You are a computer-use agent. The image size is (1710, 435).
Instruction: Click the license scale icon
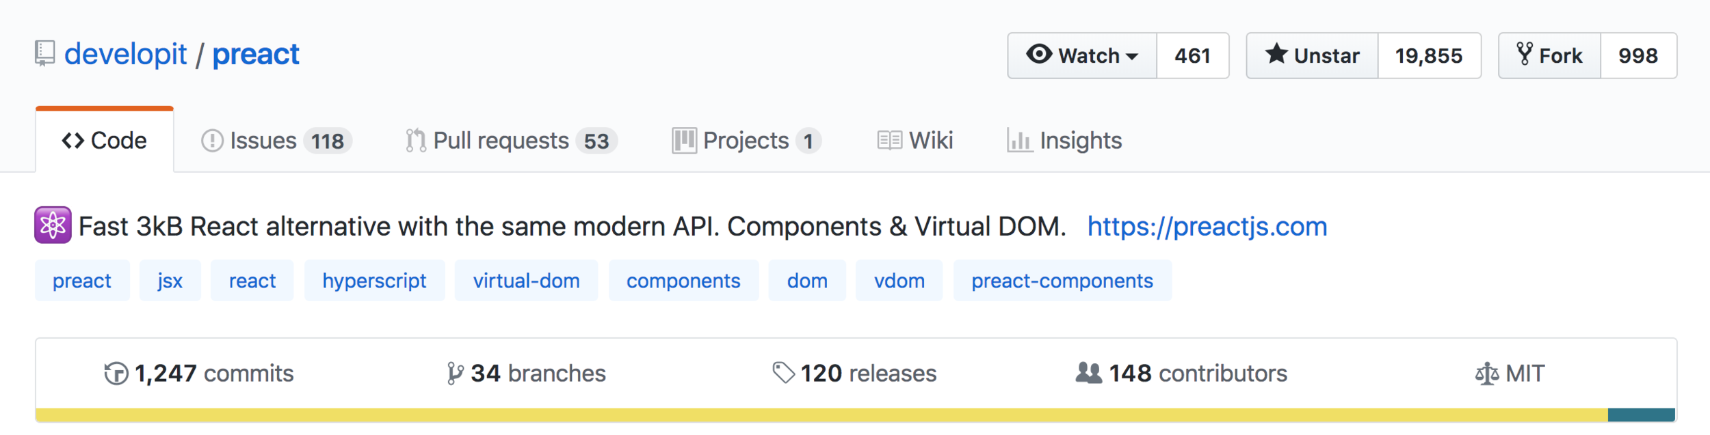(1487, 374)
